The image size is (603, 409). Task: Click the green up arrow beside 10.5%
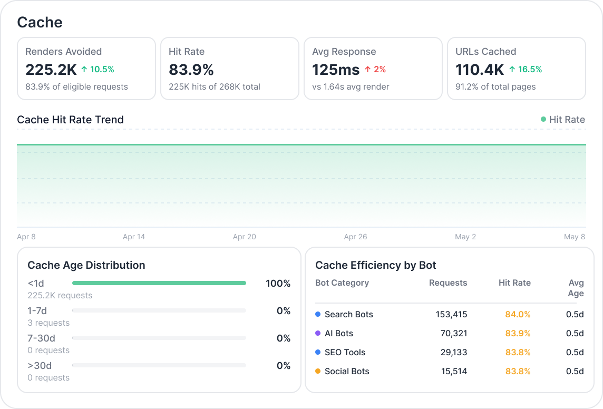pyautogui.click(x=84, y=70)
